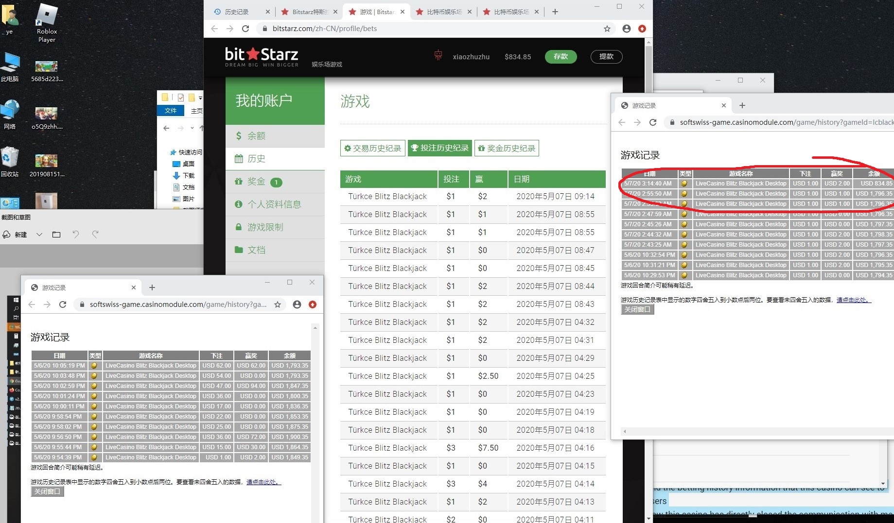Select 下载 in the File Explorer quick access
The width and height of the screenshot is (894, 523).
(x=185, y=175)
